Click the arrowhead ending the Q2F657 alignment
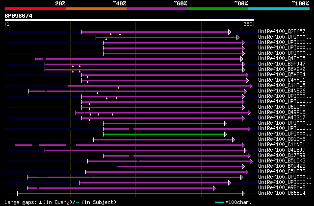This screenshot has height=206, width=314. (x=230, y=32)
